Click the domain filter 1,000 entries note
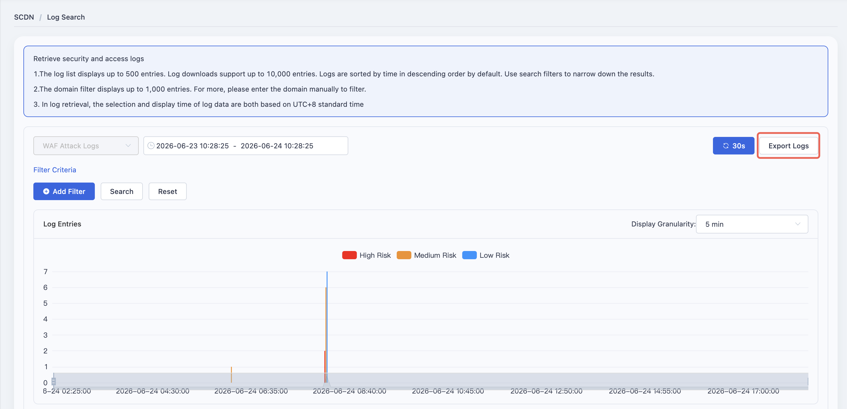The width and height of the screenshot is (847, 409). (x=200, y=89)
